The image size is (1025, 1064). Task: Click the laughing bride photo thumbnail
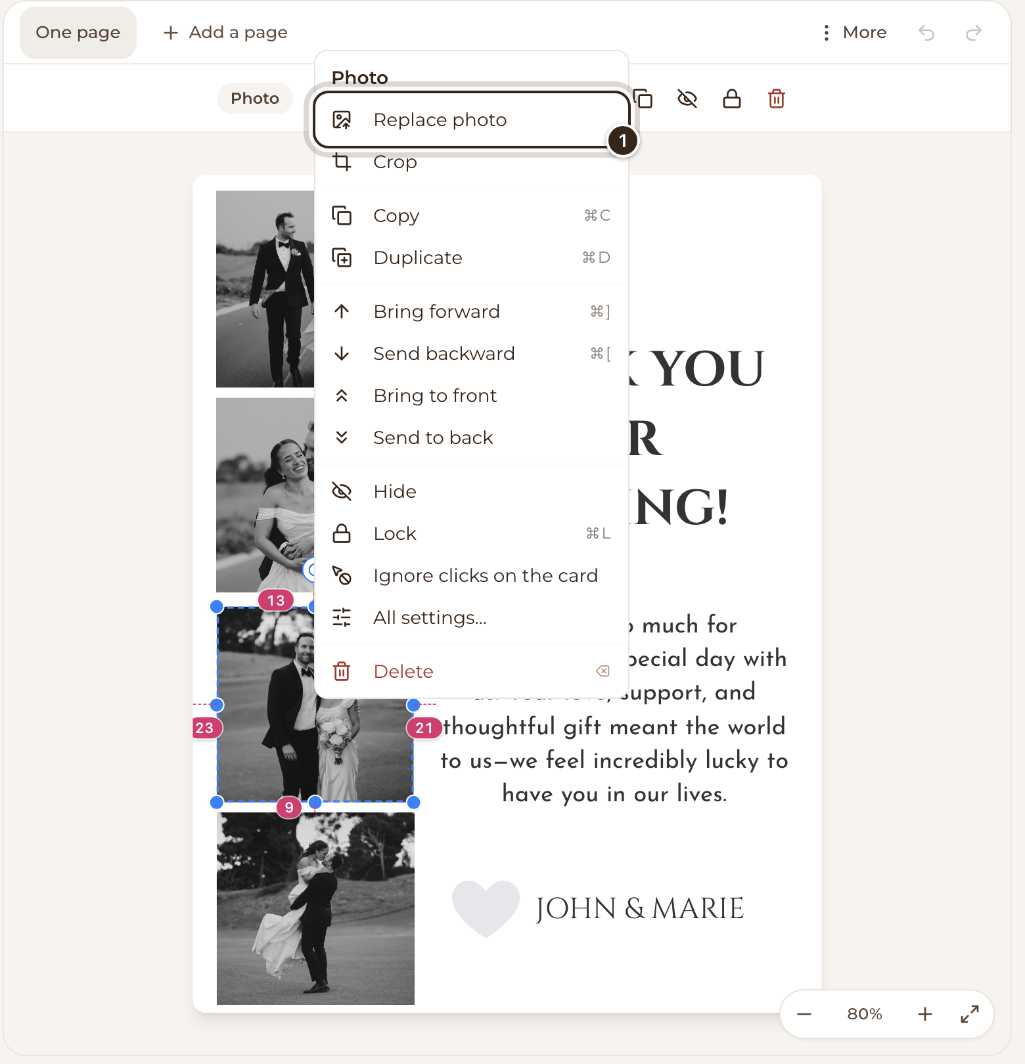click(x=265, y=495)
